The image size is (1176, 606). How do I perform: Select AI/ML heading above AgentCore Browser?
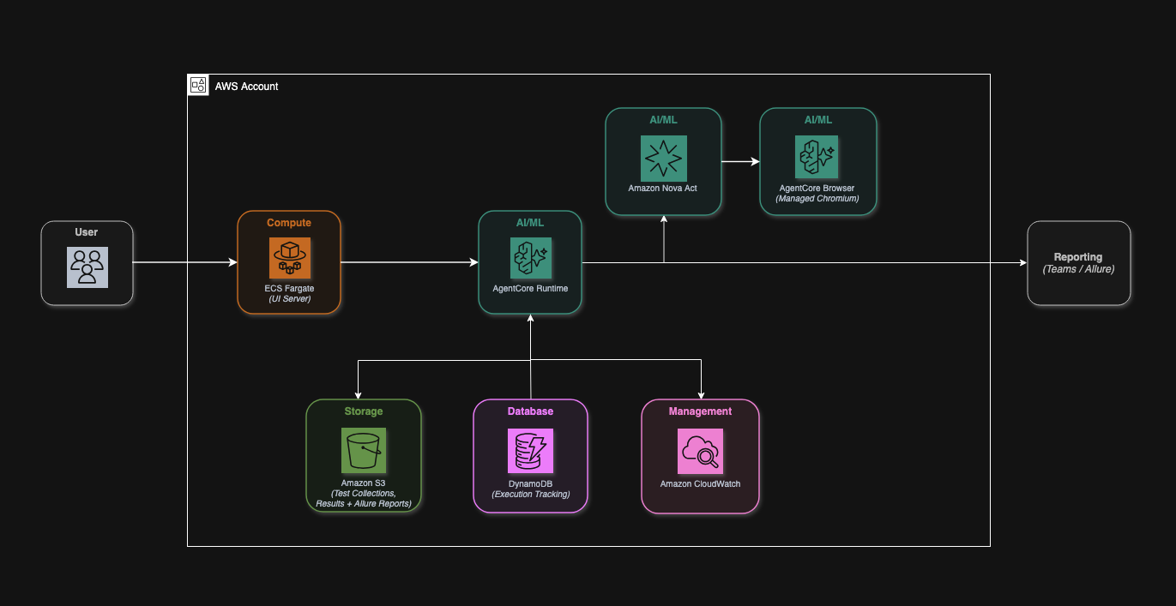coord(817,120)
